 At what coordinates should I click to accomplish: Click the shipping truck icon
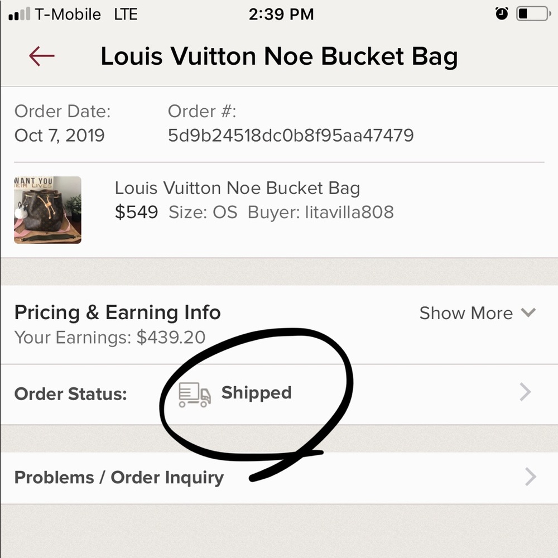click(195, 394)
